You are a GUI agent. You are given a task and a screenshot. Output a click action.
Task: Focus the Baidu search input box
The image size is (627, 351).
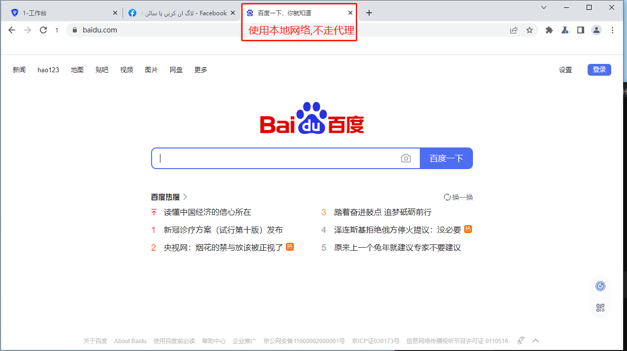(x=276, y=158)
